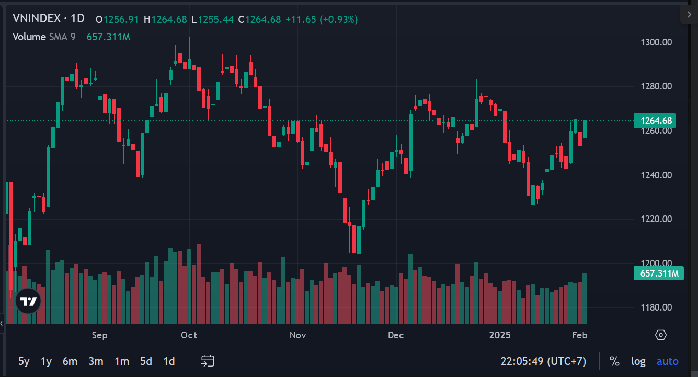Switch chart to 3m range
Image resolution: width=698 pixels, height=377 pixels.
(96, 361)
